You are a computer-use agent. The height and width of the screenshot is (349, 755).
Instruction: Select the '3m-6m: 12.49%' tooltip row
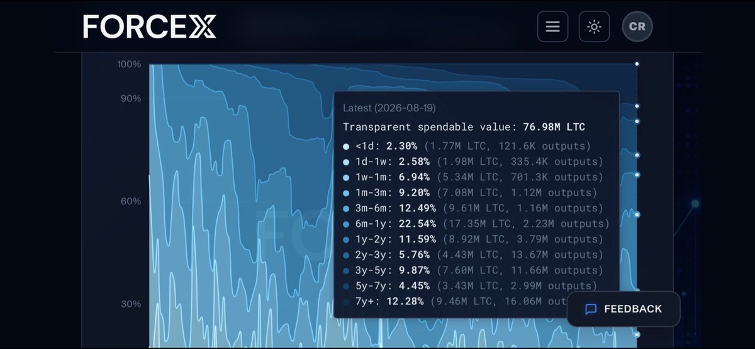(473, 208)
